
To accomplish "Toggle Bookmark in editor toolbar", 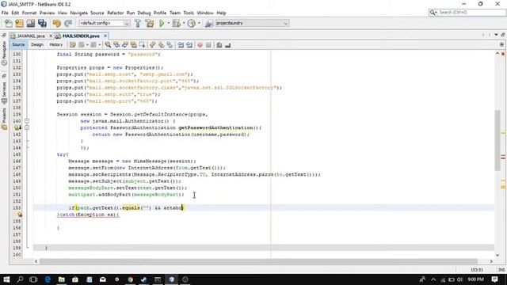I will coord(170,45).
